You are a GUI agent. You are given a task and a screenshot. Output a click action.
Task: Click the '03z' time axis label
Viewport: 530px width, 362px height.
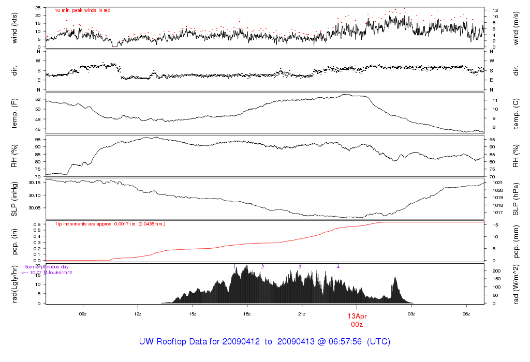(x=411, y=314)
